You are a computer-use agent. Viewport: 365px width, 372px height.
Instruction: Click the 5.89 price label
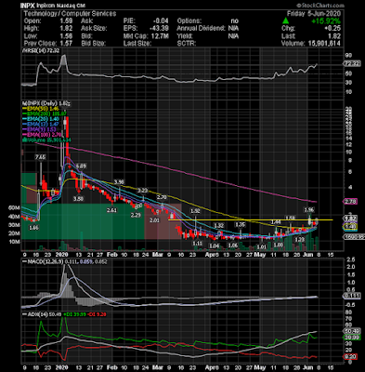[81, 166]
